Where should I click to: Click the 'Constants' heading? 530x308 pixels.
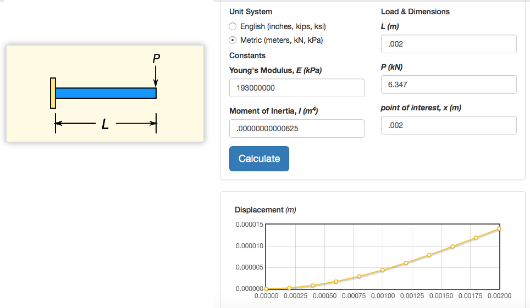(247, 55)
